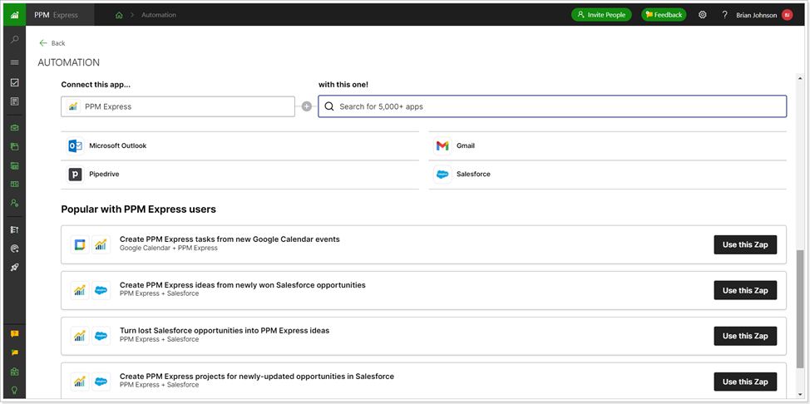Click the green Back arrow icon
This screenshot has height=404, width=810.
43,43
